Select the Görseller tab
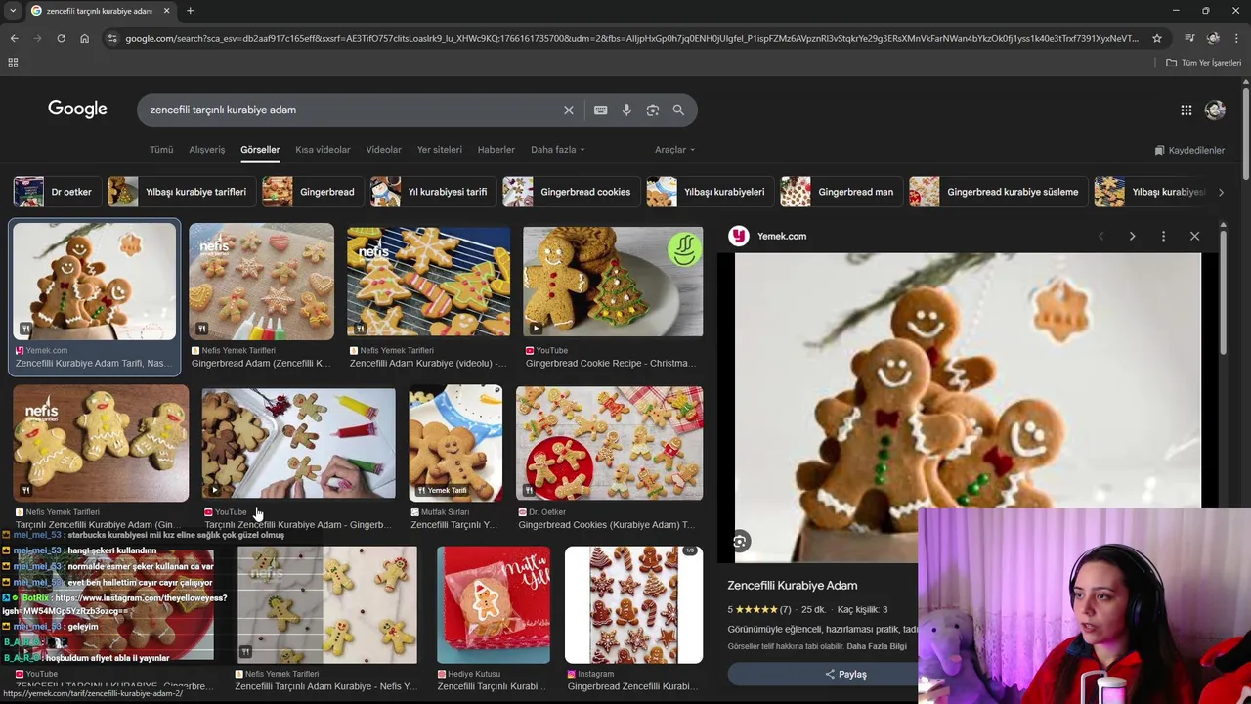1251x704 pixels. pos(260,150)
